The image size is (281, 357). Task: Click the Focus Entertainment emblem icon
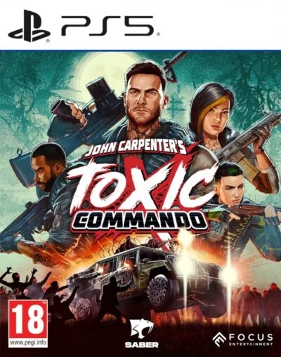tap(218, 339)
